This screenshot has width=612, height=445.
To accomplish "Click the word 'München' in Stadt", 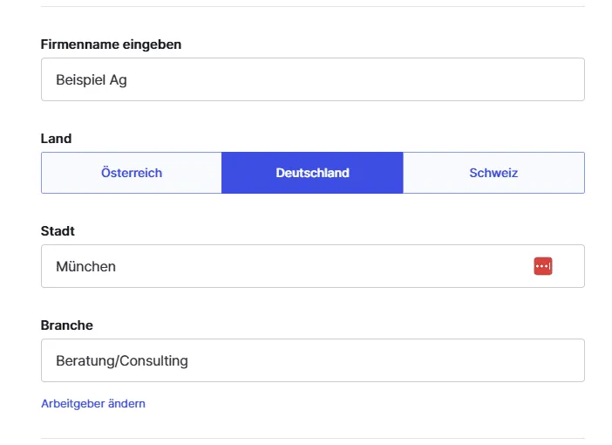I will coord(85,266).
